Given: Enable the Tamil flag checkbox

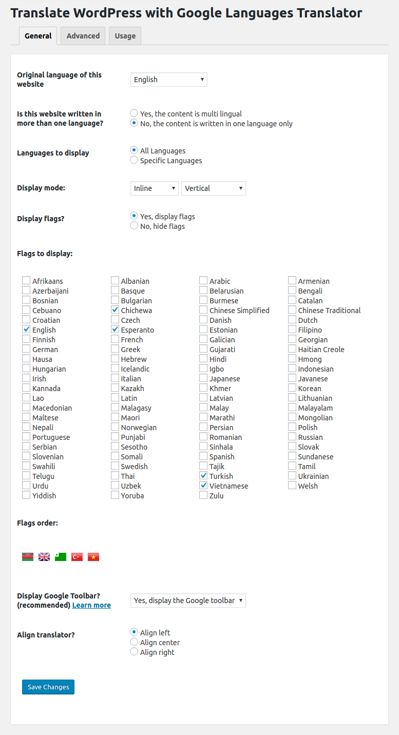Looking at the screenshot, I should [x=292, y=466].
